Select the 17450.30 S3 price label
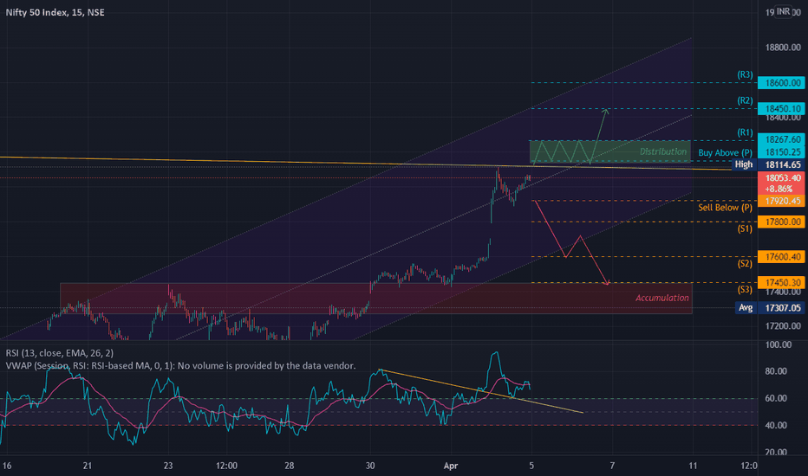808x476 pixels. [781, 282]
